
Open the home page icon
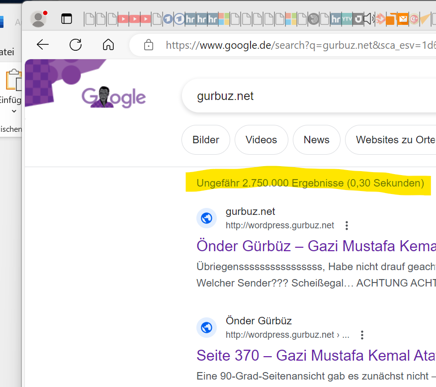pos(108,44)
